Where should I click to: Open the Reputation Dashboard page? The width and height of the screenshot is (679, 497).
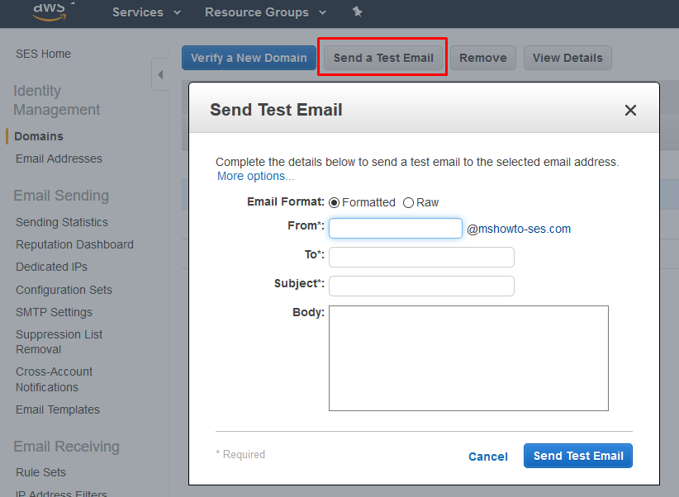[x=74, y=244]
